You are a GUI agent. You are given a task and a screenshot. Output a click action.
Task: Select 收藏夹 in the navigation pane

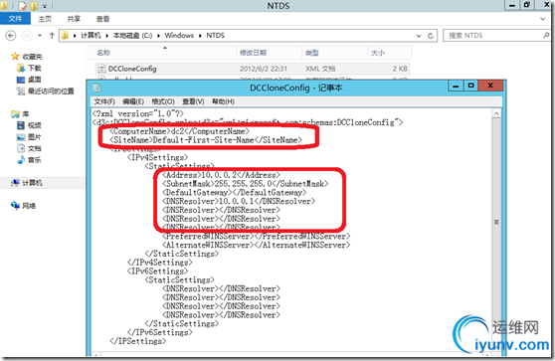pos(32,57)
